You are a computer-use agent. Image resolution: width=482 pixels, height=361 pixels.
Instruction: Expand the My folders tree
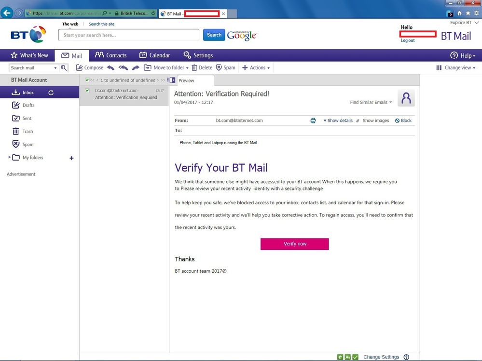click(x=9, y=157)
